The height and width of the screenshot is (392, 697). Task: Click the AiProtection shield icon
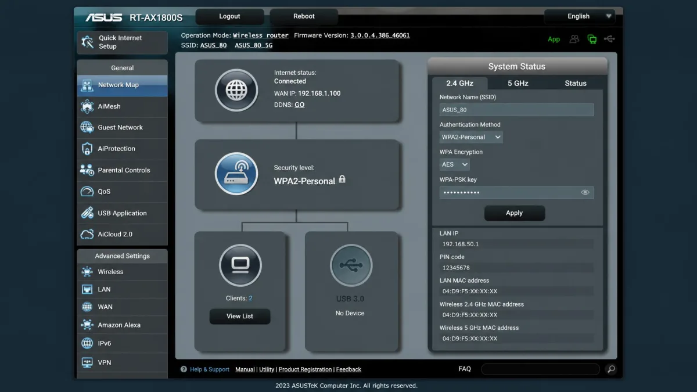point(87,149)
